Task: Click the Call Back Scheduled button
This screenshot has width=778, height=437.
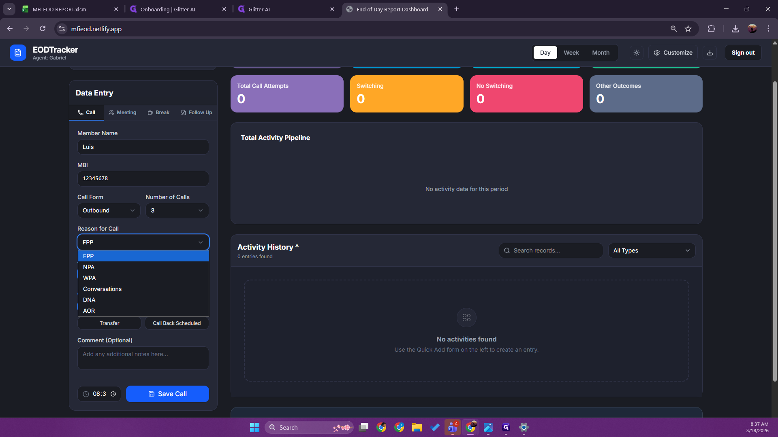Action: pyautogui.click(x=177, y=323)
